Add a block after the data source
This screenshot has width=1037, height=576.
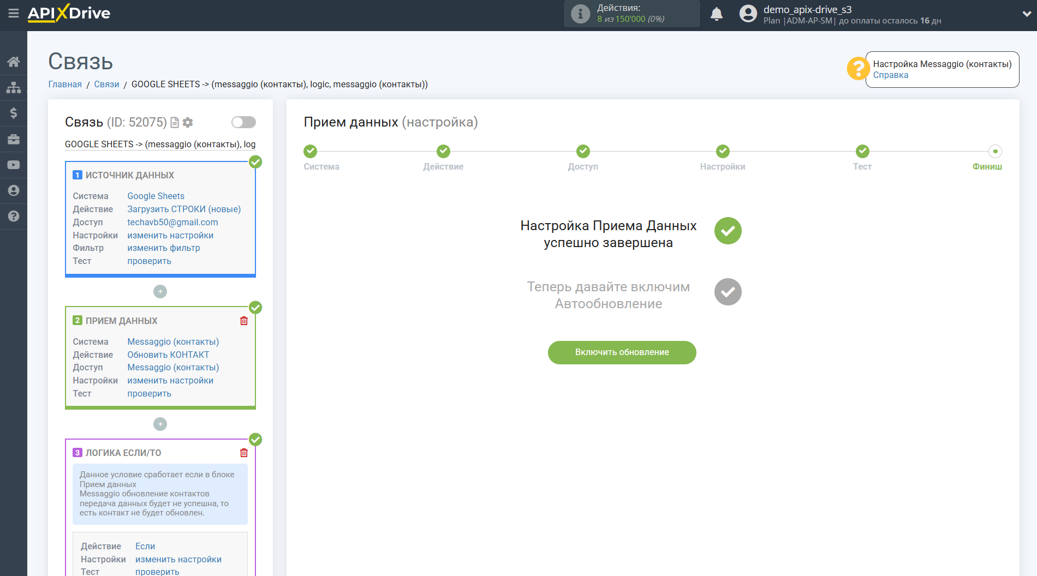(x=160, y=292)
